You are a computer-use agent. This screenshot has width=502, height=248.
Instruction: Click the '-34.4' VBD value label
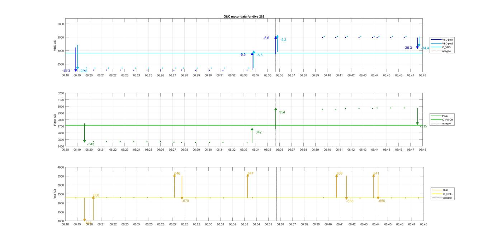pos(425,48)
